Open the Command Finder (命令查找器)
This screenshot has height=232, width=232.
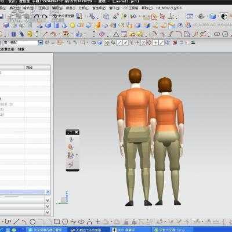pos(63,16)
